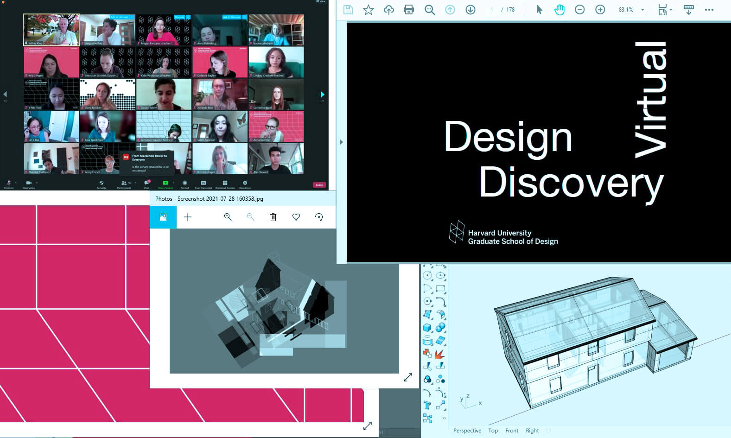Open the PDF more options ellipsis

pyautogui.click(x=709, y=10)
